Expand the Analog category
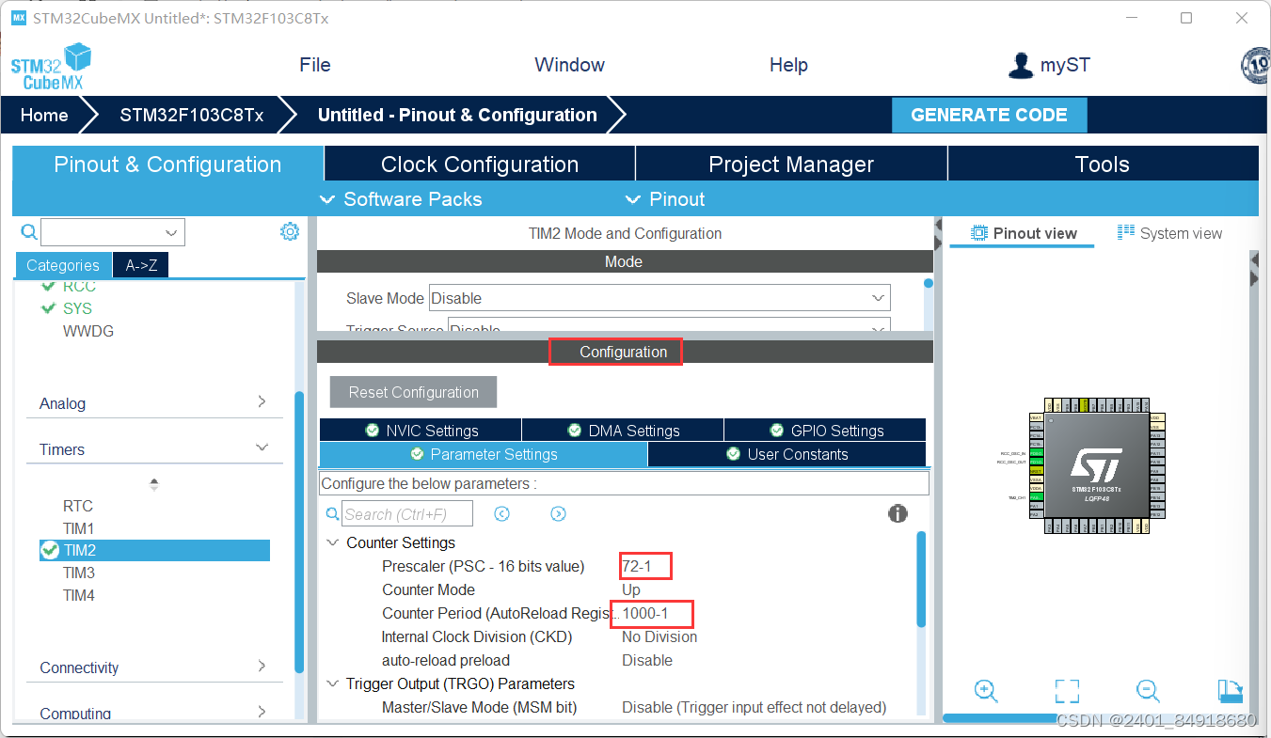The width and height of the screenshot is (1271, 738). pos(154,403)
